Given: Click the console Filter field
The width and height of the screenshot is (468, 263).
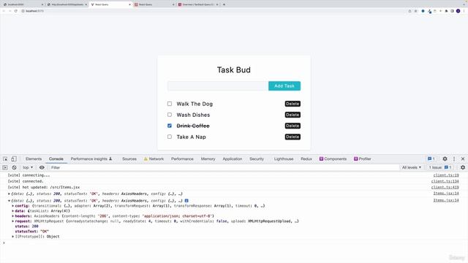Looking at the screenshot, I should pos(224,167).
